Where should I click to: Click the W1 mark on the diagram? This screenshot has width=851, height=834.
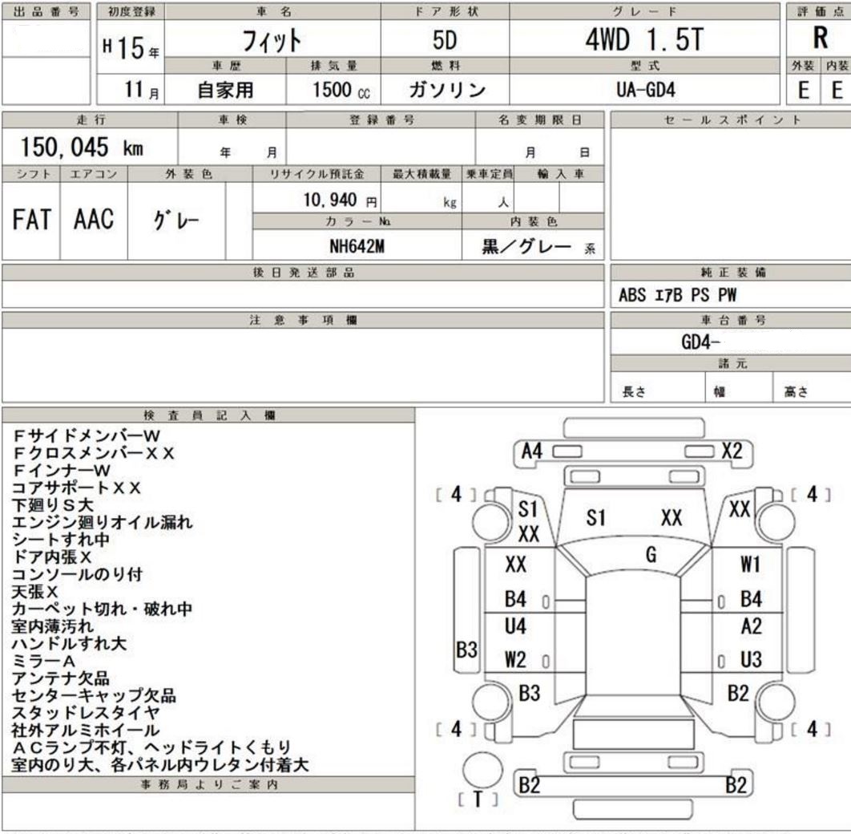[x=751, y=565]
